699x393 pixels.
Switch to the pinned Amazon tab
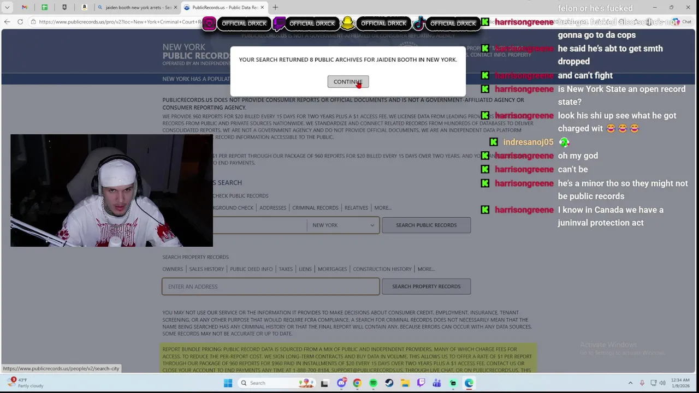coord(84,7)
